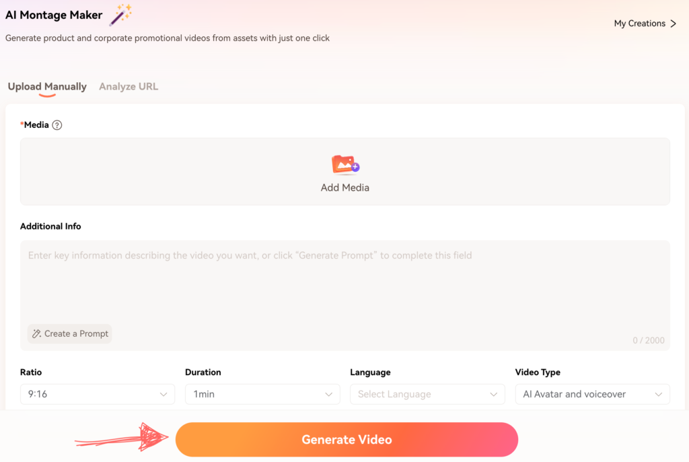This screenshot has width=689, height=462.
Task: Click the arrow chevron next to My Creations
Action: [x=673, y=24]
